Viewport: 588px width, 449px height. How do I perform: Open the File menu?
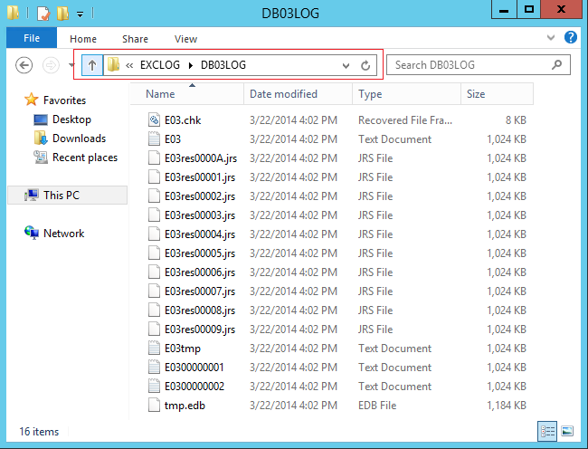[x=32, y=38]
